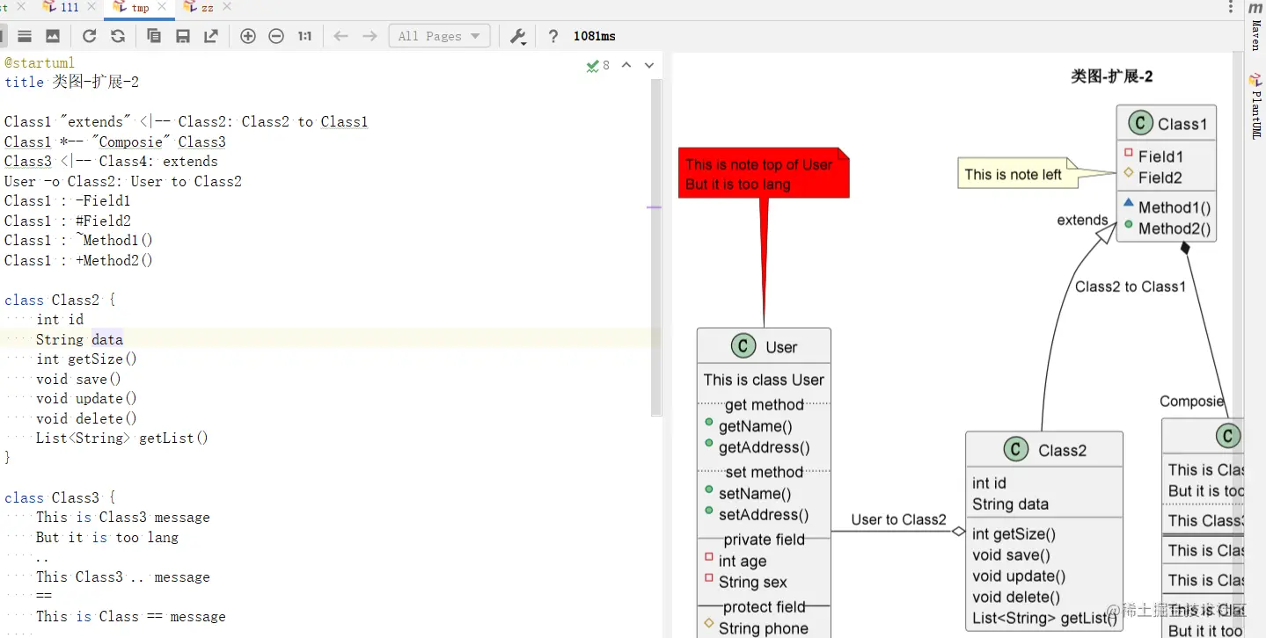The width and height of the screenshot is (1266, 638).
Task: Open diagram in external window via export icon
Action: click(211, 36)
